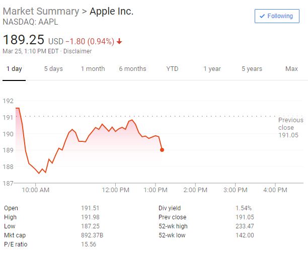Click the Market Summary breadcrumb link

(41, 11)
